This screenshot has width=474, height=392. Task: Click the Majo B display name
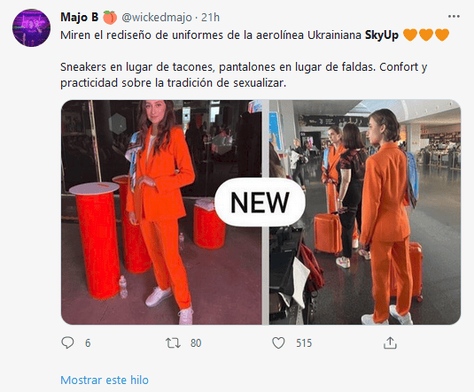coord(80,17)
